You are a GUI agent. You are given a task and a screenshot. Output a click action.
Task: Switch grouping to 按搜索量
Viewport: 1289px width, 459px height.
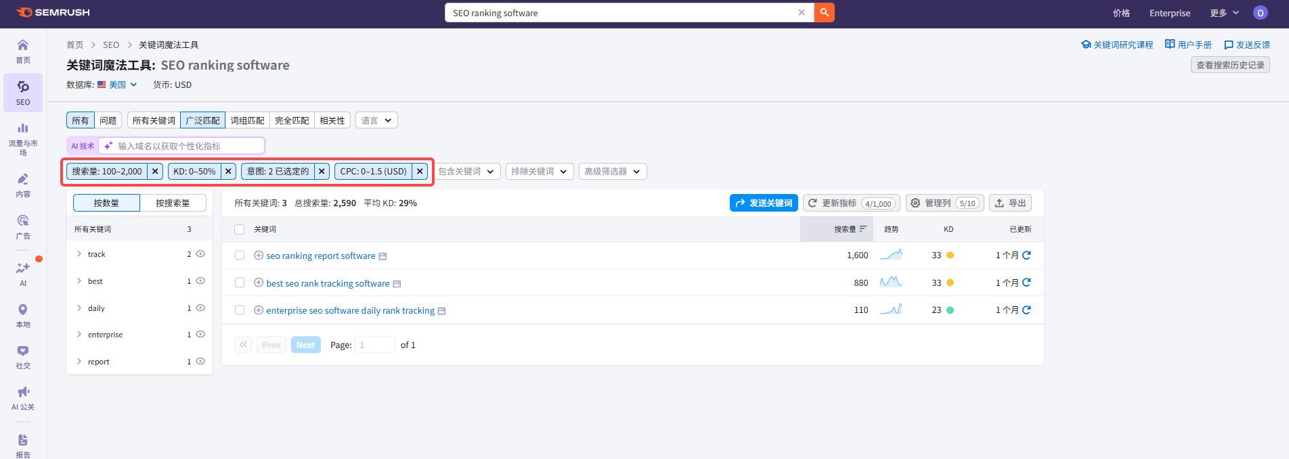pyautogui.click(x=173, y=203)
